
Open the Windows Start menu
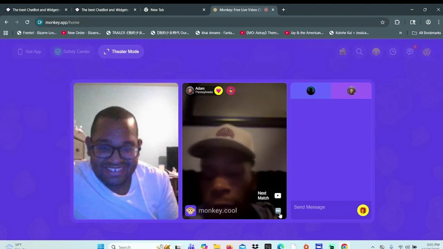coord(101,247)
